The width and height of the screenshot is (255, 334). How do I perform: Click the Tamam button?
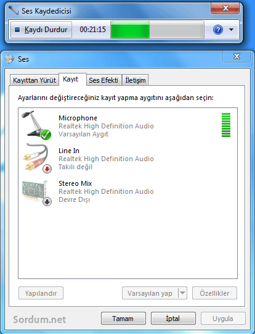pyautogui.click(x=123, y=319)
